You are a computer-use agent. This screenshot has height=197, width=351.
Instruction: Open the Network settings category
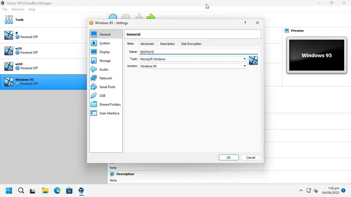[106, 78]
